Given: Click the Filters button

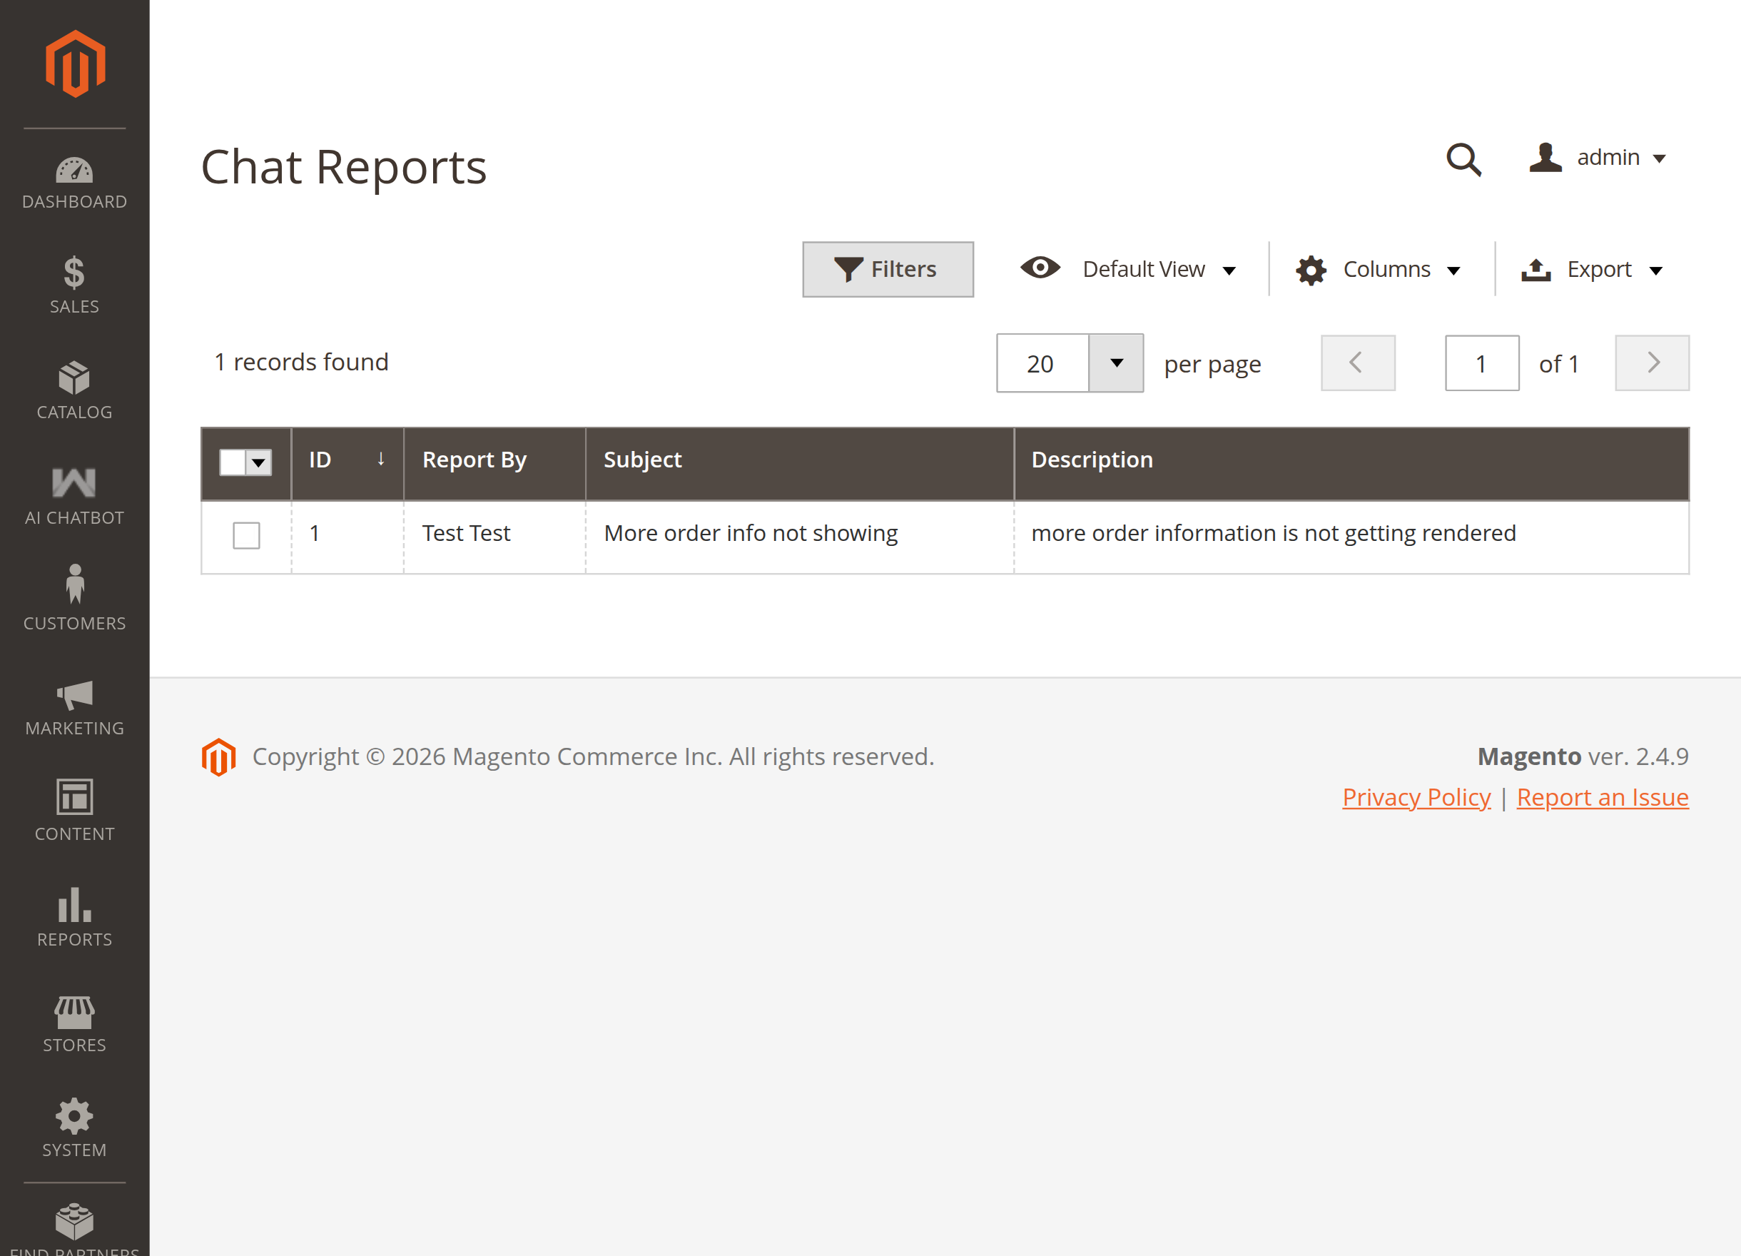Looking at the screenshot, I should [888, 270].
